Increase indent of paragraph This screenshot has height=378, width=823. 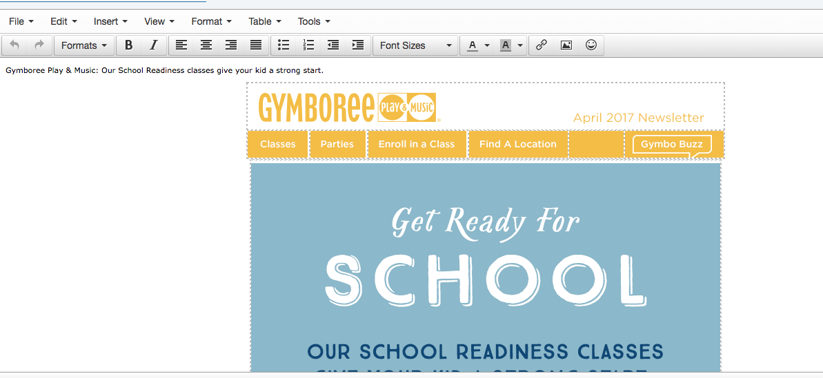click(358, 45)
